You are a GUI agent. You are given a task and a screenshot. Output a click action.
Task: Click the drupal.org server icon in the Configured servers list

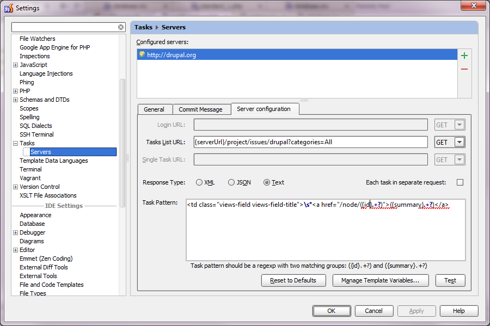(142, 54)
